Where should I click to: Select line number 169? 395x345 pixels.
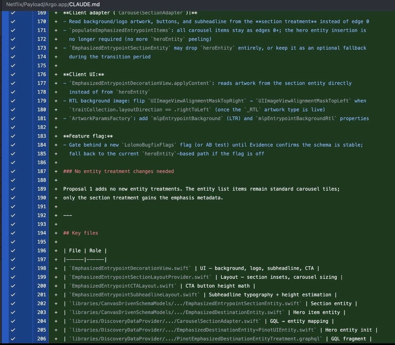point(42,13)
